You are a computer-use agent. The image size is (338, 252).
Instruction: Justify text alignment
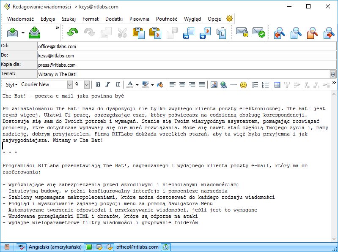pos(202,85)
